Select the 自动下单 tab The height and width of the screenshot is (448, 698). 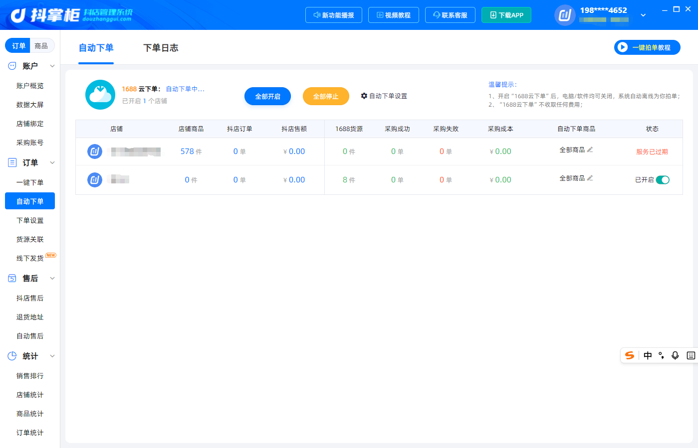point(96,48)
